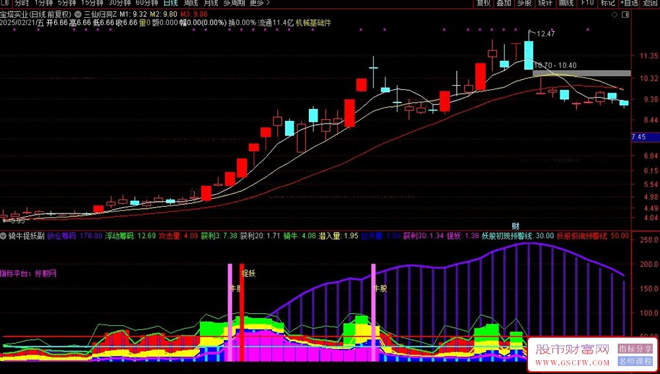Click the 返回 back button
The image size is (660, 374).
[x=651, y=3]
